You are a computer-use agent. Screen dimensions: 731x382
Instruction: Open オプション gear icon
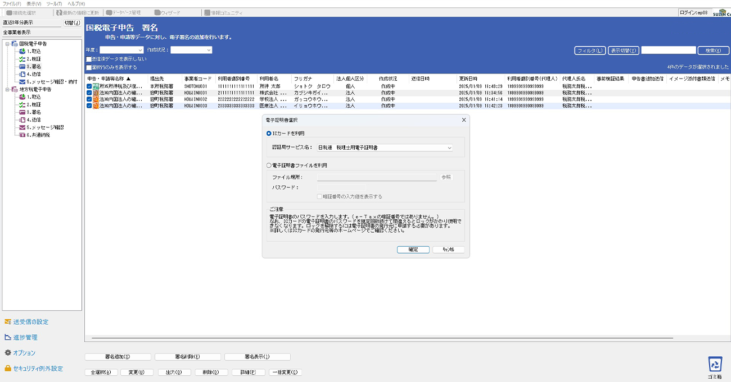pos(8,353)
